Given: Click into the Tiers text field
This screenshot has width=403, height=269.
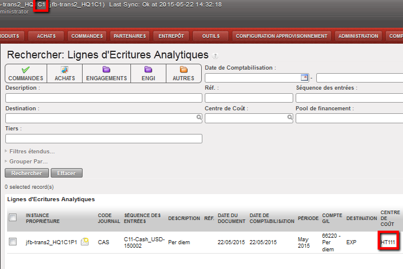Looking at the screenshot, I should 104,139.
